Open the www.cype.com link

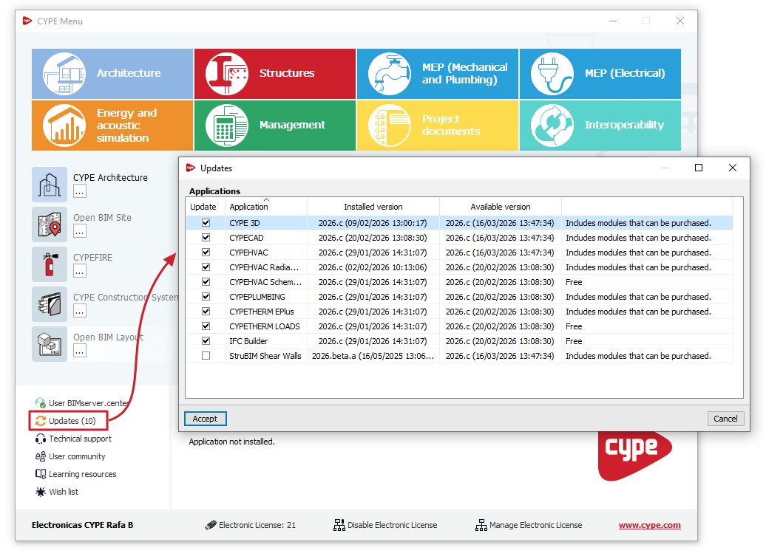click(649, 525)
